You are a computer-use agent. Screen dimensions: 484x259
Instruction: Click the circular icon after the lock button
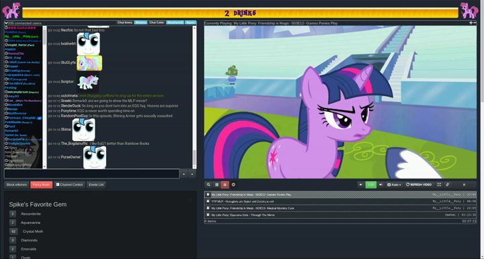point(233,185)
